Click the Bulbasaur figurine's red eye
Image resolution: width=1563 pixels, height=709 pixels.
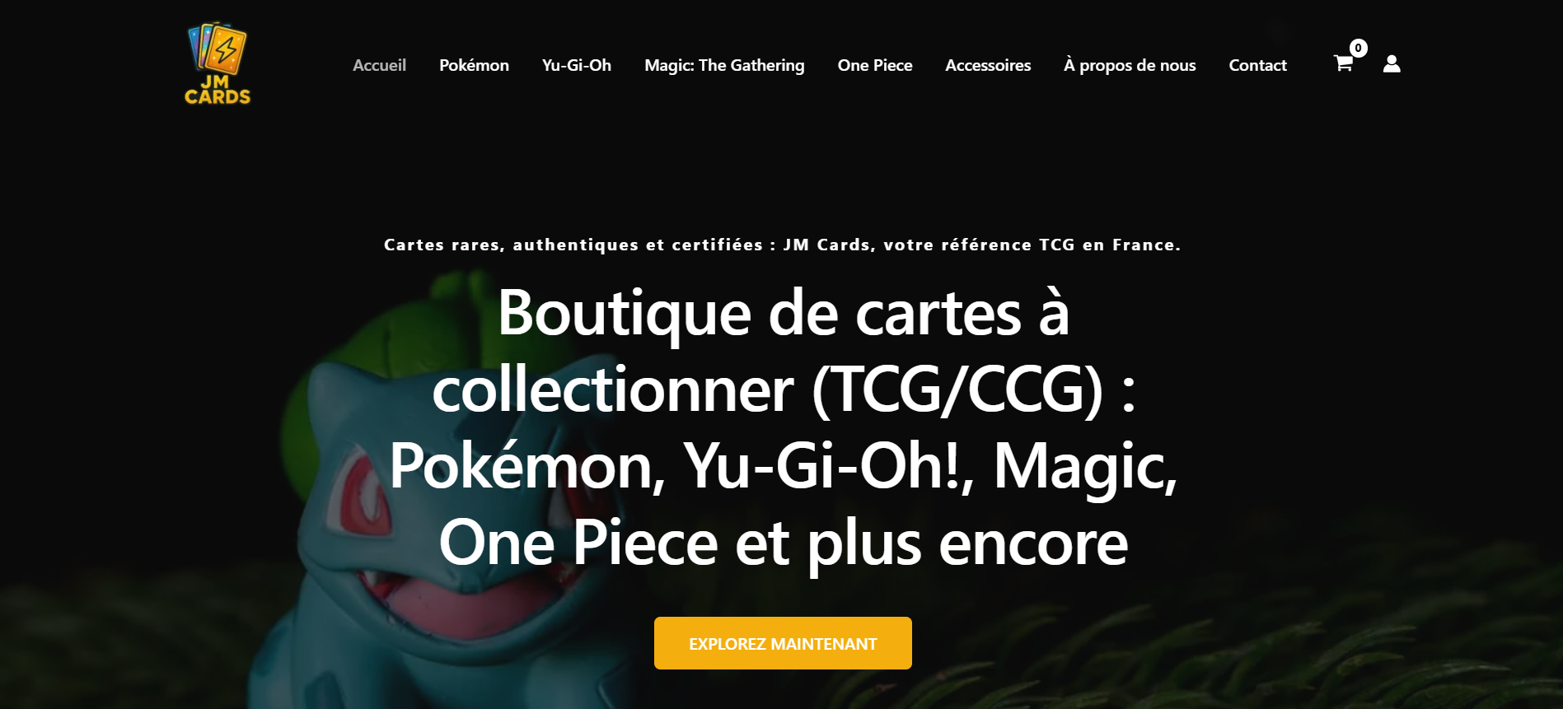(x=363, y=494)
